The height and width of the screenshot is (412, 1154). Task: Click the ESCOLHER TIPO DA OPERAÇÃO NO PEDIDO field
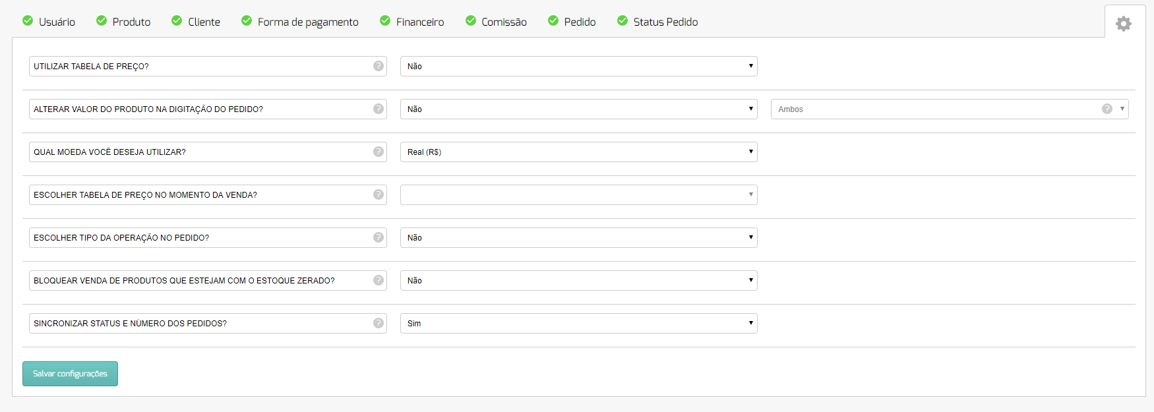click(x=208, y=237)
